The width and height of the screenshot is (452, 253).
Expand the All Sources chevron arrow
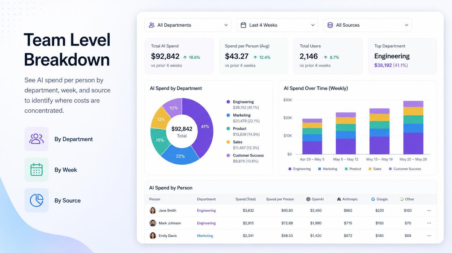tap(407, 25)
